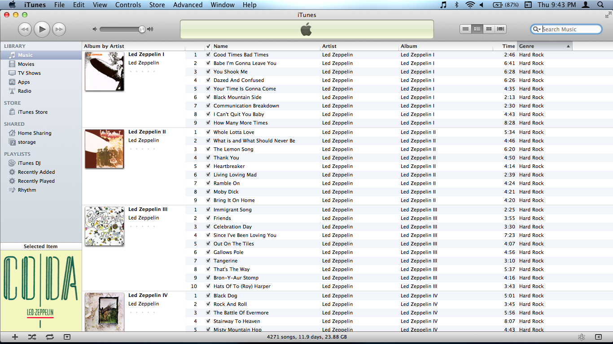Skip to the previous track

coord(25,30)
